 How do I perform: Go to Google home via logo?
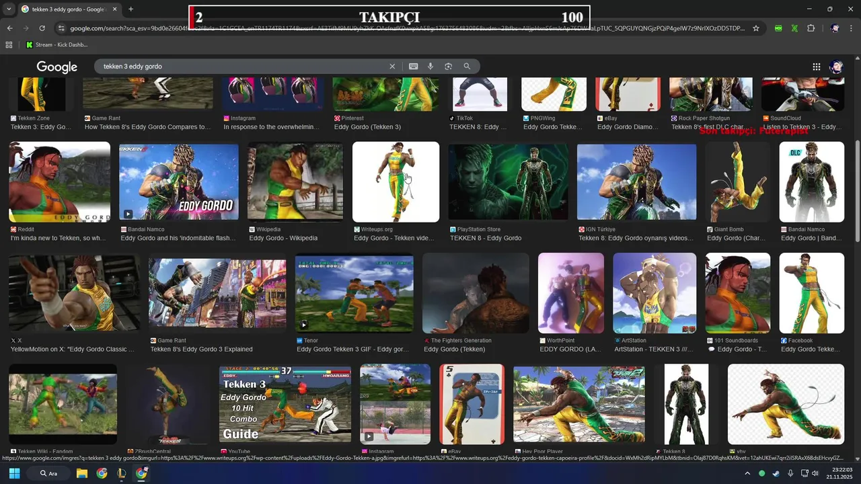point(57,67)
